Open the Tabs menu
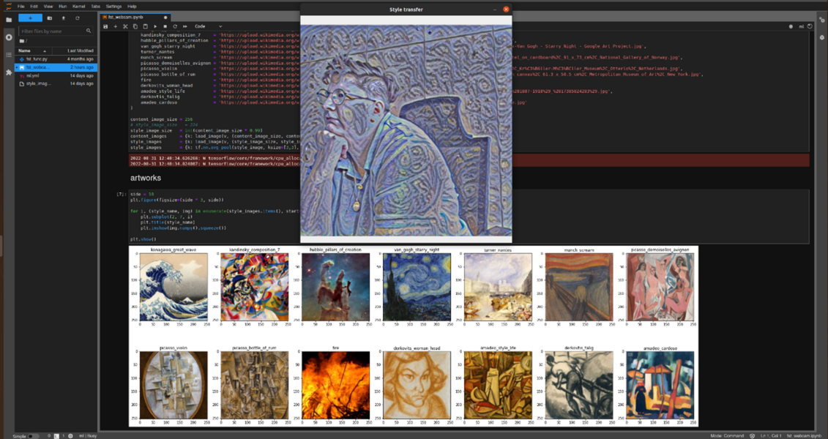Viewport: 828px width, 439px height. click(96, 7)
